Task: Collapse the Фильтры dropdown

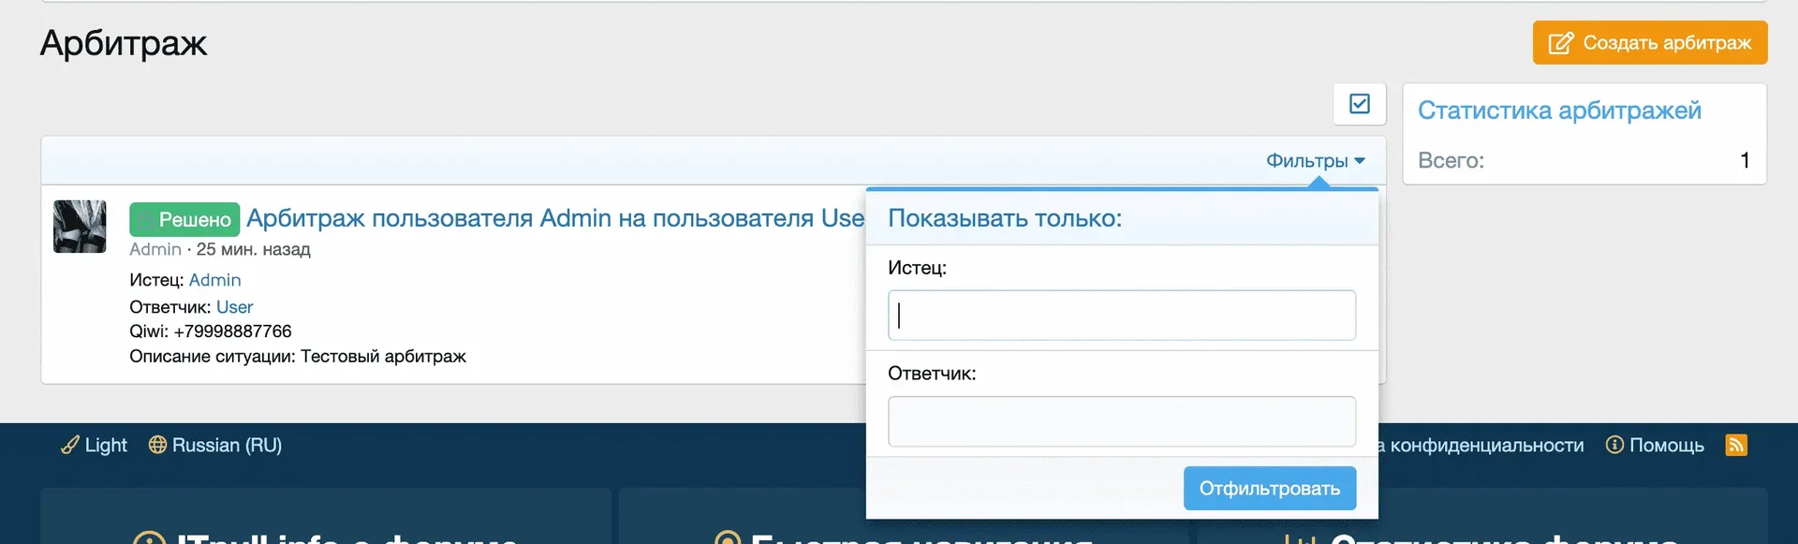Action: pos(1315,161)
